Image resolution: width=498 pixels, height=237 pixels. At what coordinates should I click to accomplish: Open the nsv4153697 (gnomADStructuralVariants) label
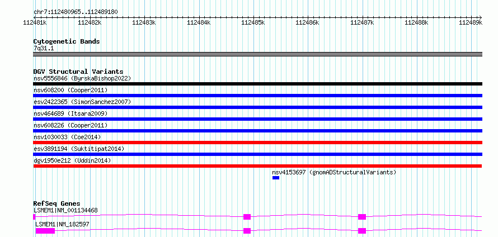pos(334,172)
